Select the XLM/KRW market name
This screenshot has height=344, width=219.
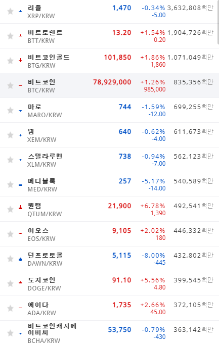pos(41,165)
